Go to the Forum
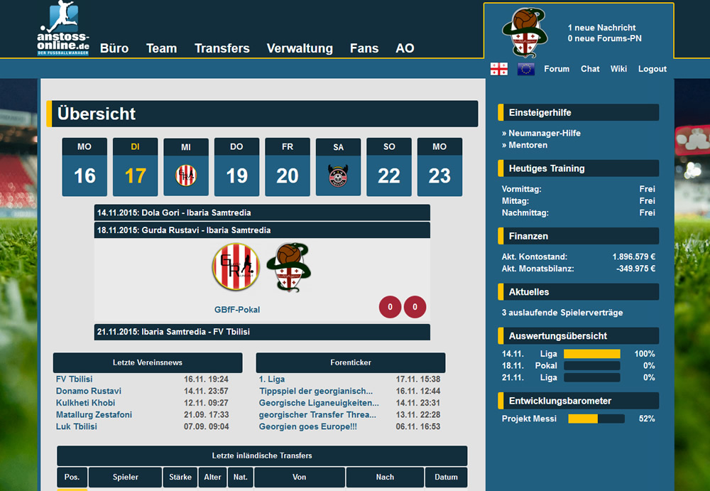Viewport: 710px width, 491px height. click(x=557, y=69)
